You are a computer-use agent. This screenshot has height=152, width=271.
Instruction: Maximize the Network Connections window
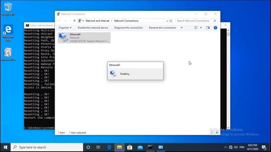point(206,14)
